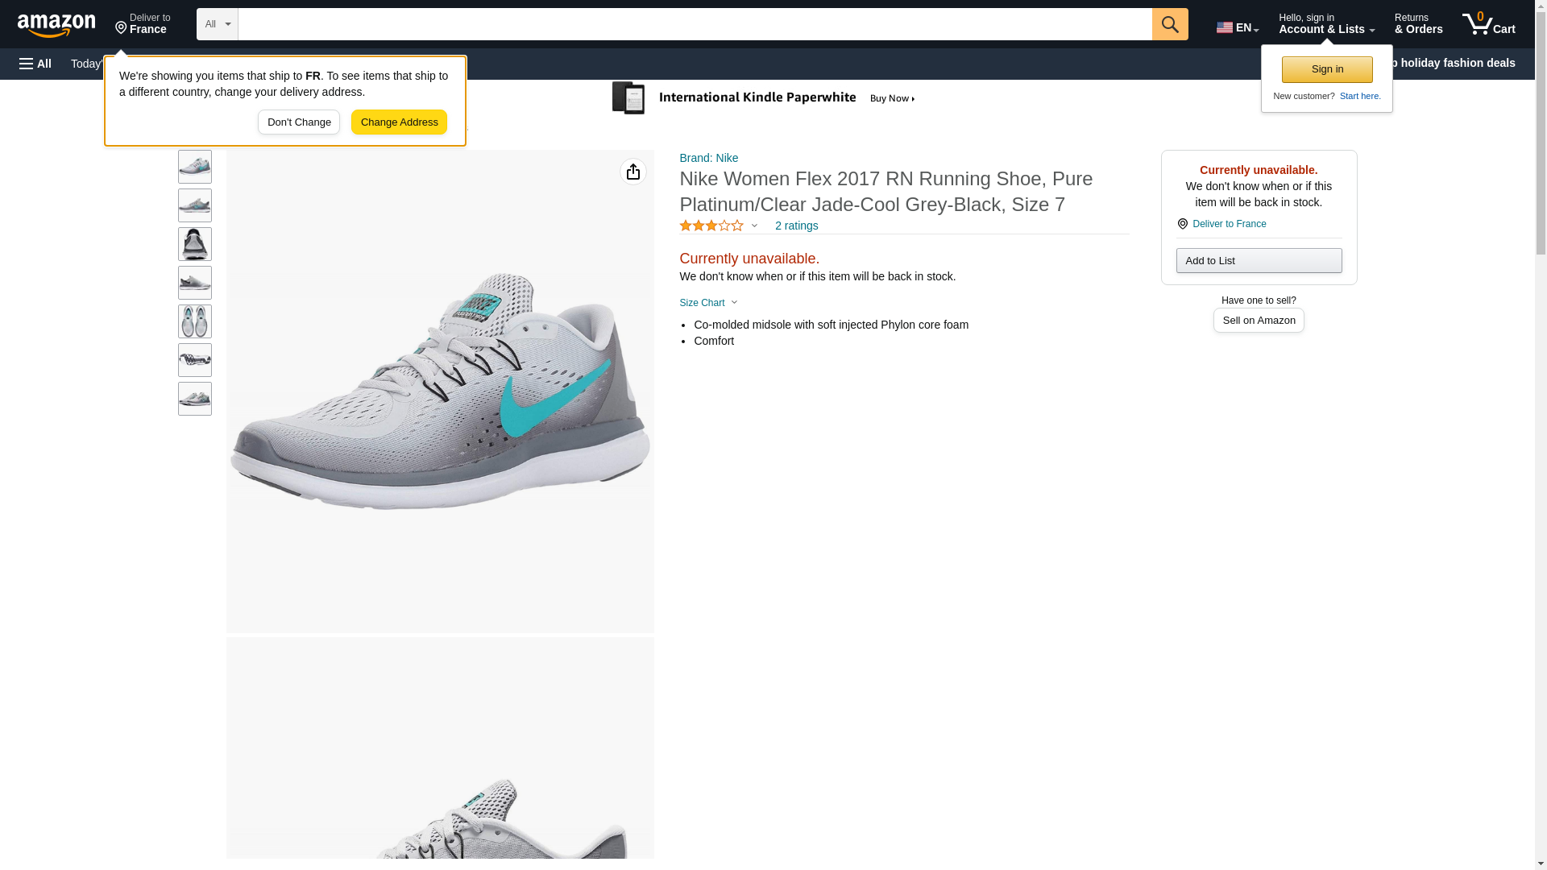Click the Change Address button

(x=399, y=122)
